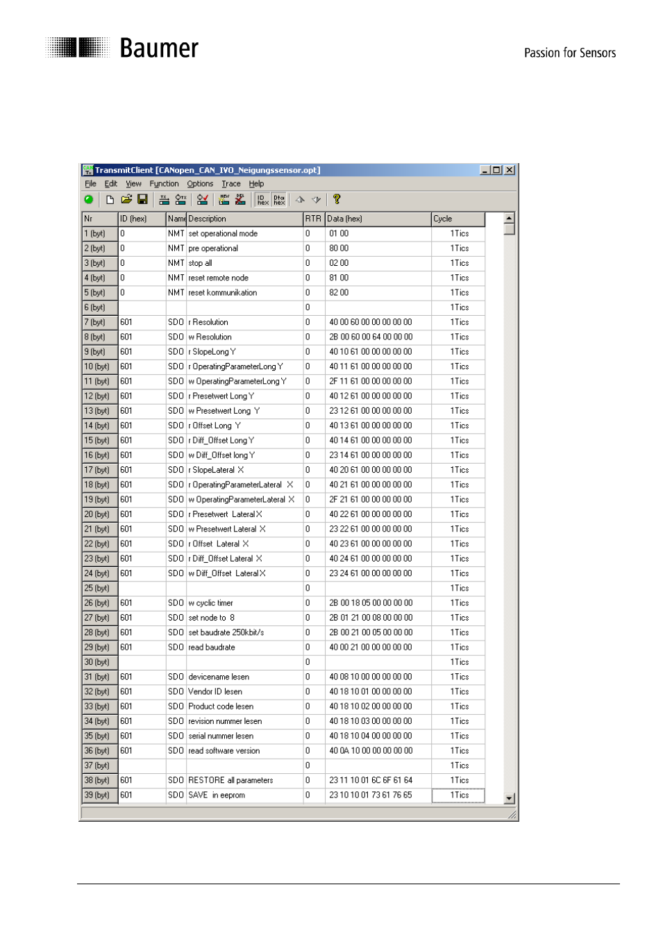
Task: Save the list with the floppy disk icon
Action: click(x=142, y=200)
